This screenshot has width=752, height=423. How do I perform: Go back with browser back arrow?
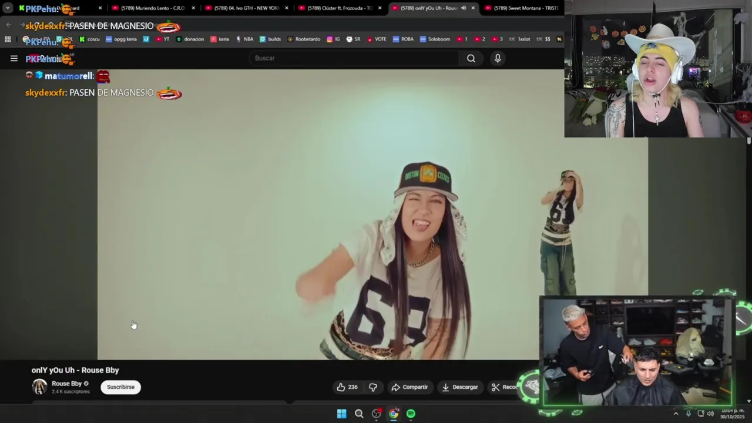pyautogui.click(x=8, y=25)
